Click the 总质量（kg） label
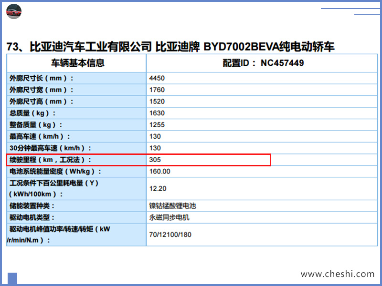The width and height of the screenshot is (382, 286). pyautogui.click(x=32, y=113)
